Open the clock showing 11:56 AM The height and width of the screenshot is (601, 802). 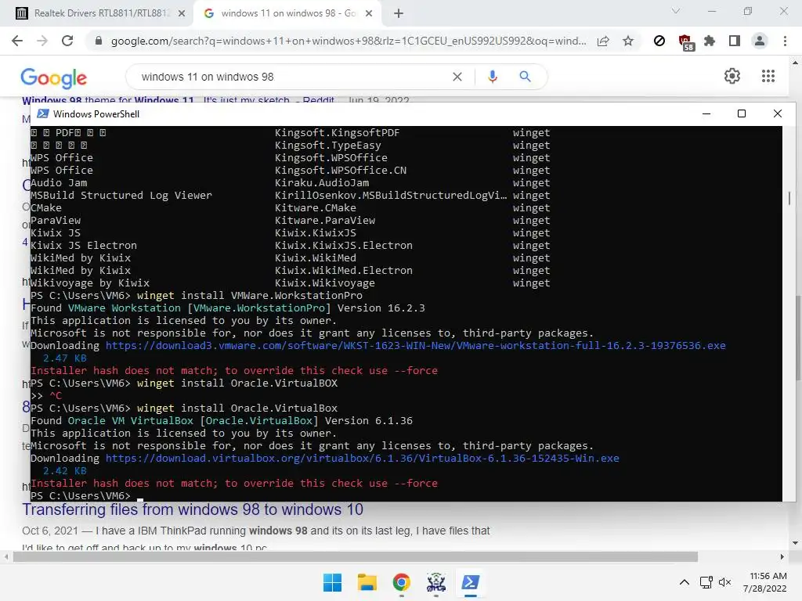764,582
